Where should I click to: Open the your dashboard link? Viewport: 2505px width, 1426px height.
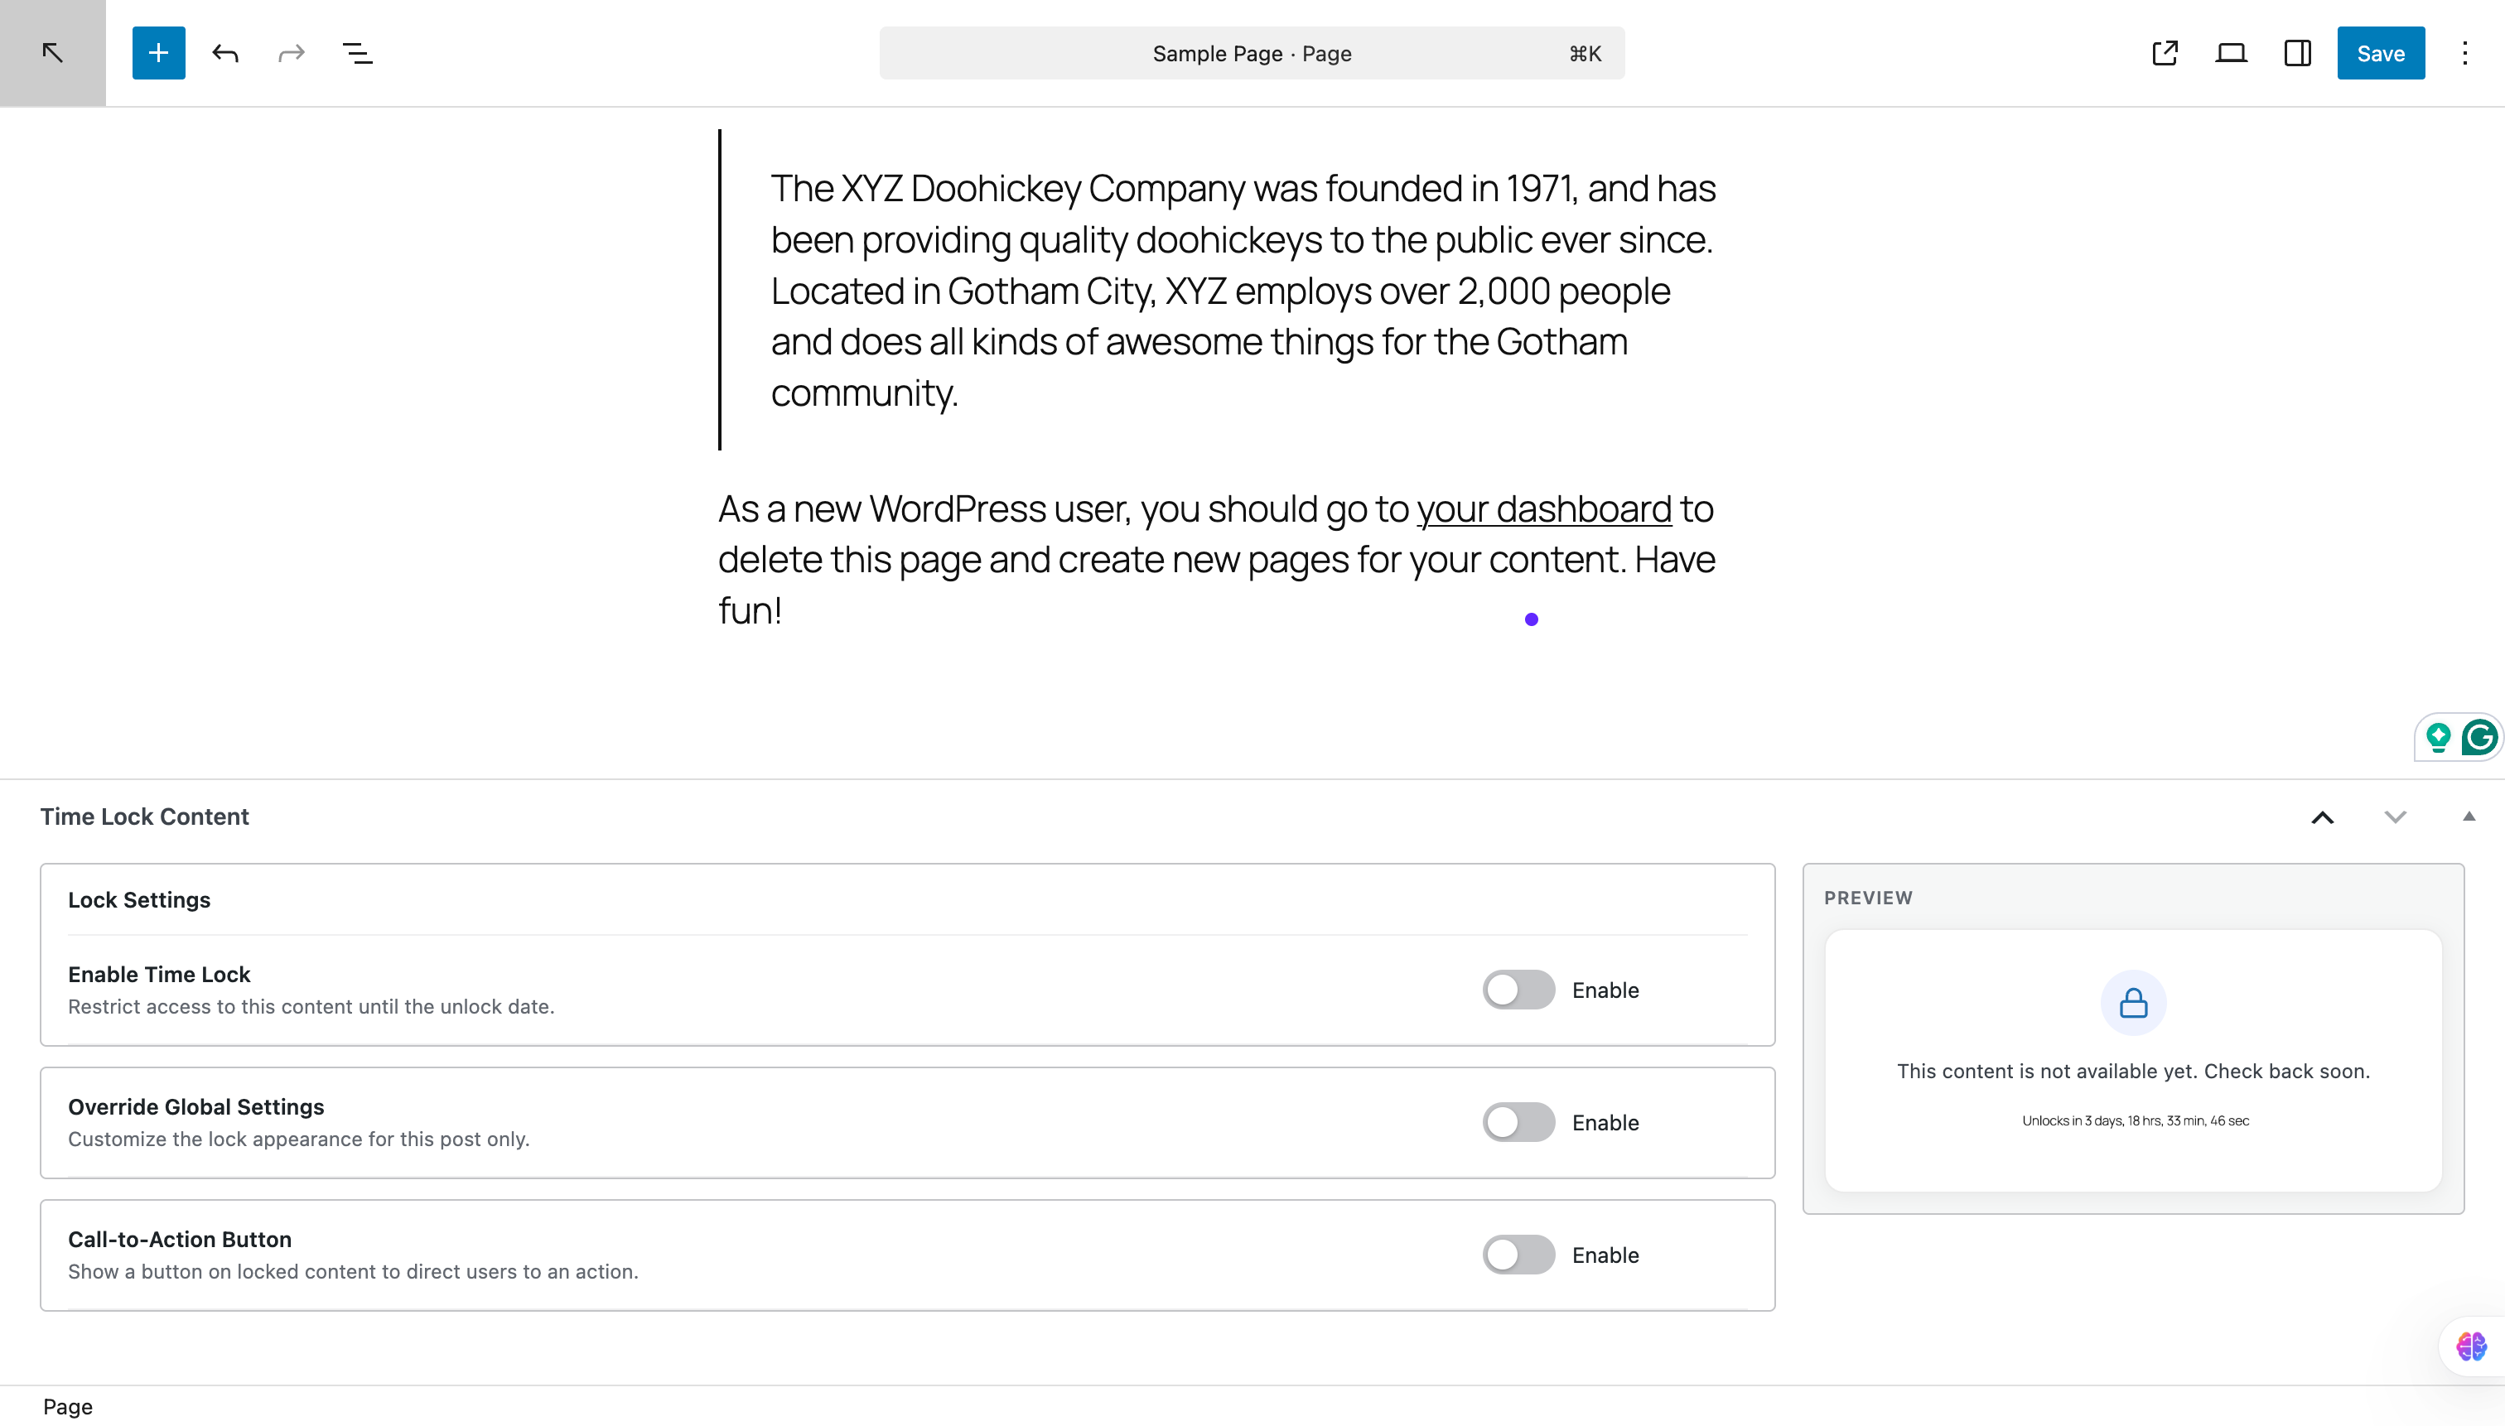tap(1544, 508)
